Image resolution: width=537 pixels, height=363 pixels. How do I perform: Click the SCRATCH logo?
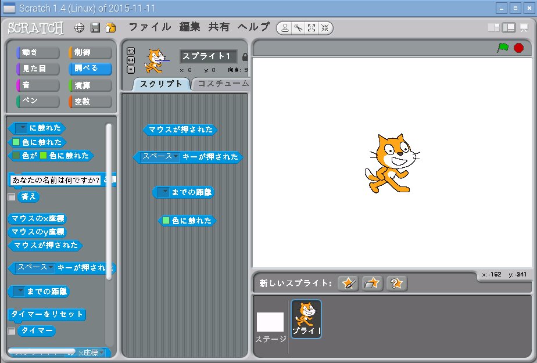tap(36, 28)
